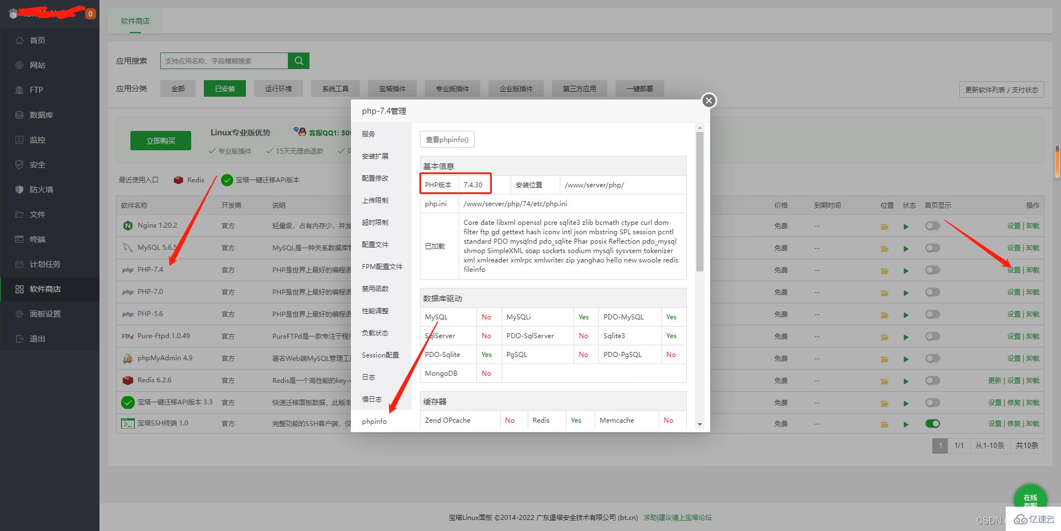Open 防火墙 in the sidebar
The width and height of the screenshot is (1061, 531).
(x=41, y=190)
